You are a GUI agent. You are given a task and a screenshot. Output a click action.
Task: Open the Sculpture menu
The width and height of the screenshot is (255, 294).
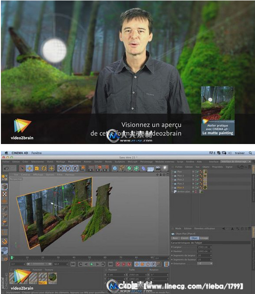pyautogui.click(x=120, y=162)
